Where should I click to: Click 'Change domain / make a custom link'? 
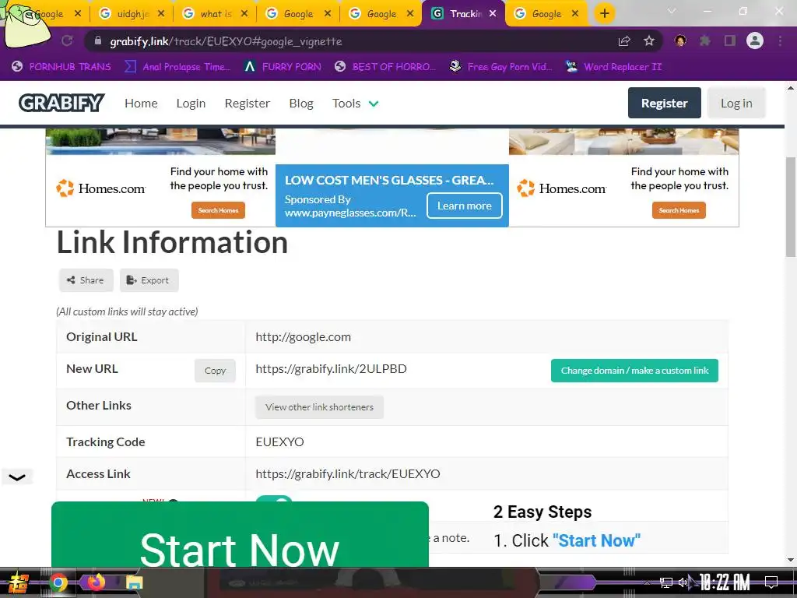(634, 371)
